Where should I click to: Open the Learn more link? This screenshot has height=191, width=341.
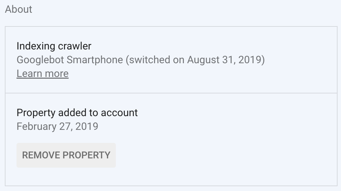tap(43, 74)
